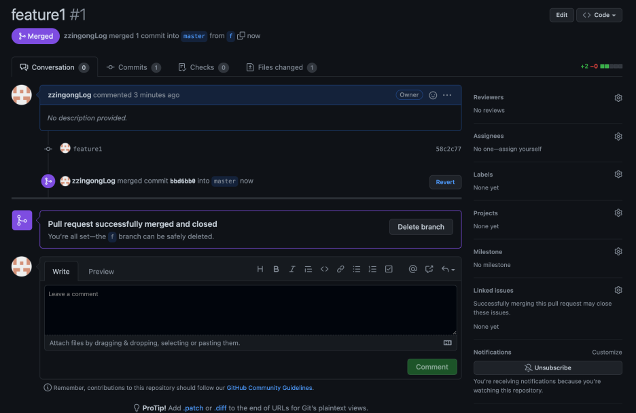Click the small avatar beside feature1 commit
636x413 pixels.
[65, 148]
